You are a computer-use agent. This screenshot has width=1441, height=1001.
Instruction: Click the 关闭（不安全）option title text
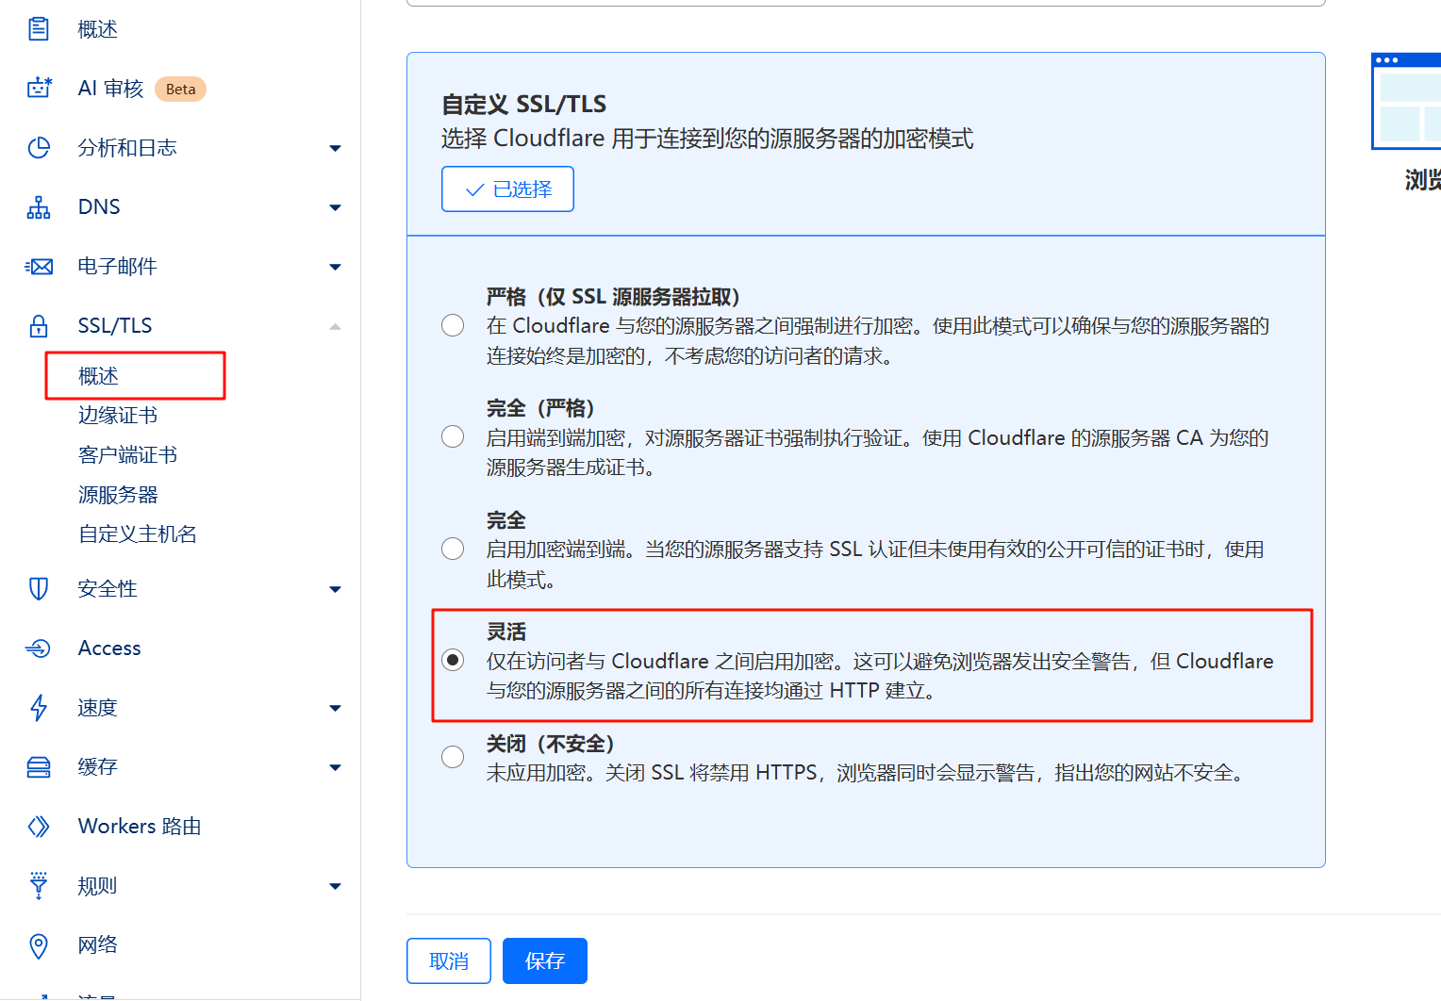coord(551,744)
